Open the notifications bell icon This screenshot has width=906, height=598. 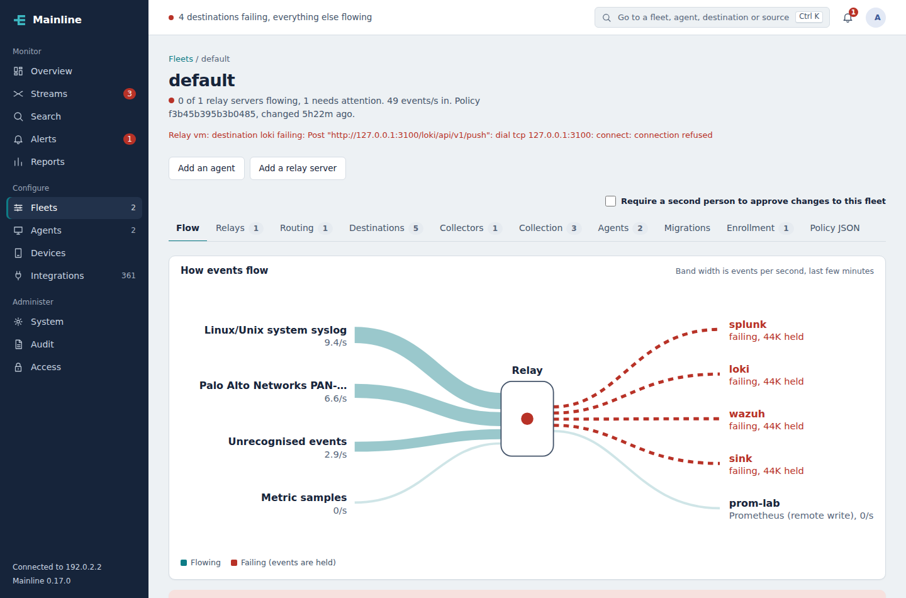pos(847,18)
